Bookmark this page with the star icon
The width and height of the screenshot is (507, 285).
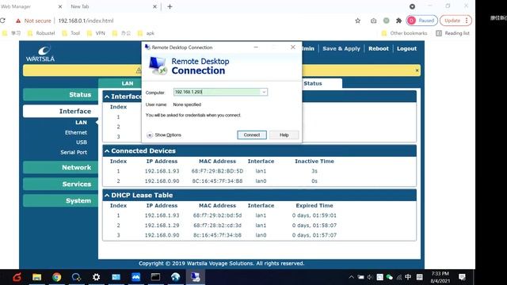tap(357, 21)
